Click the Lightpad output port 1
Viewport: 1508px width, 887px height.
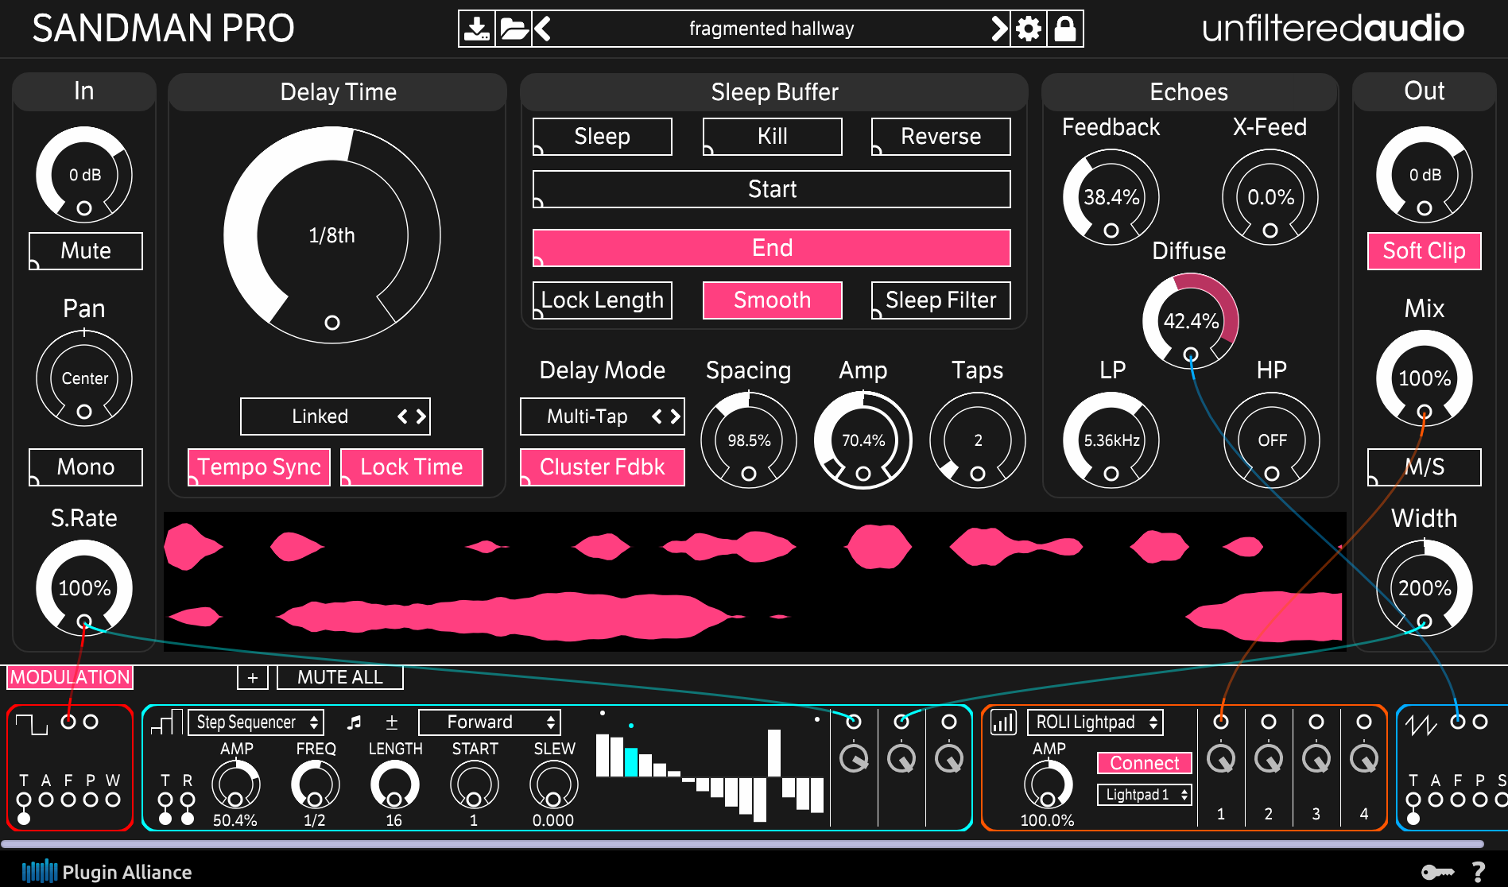(x=1221, y=722)
